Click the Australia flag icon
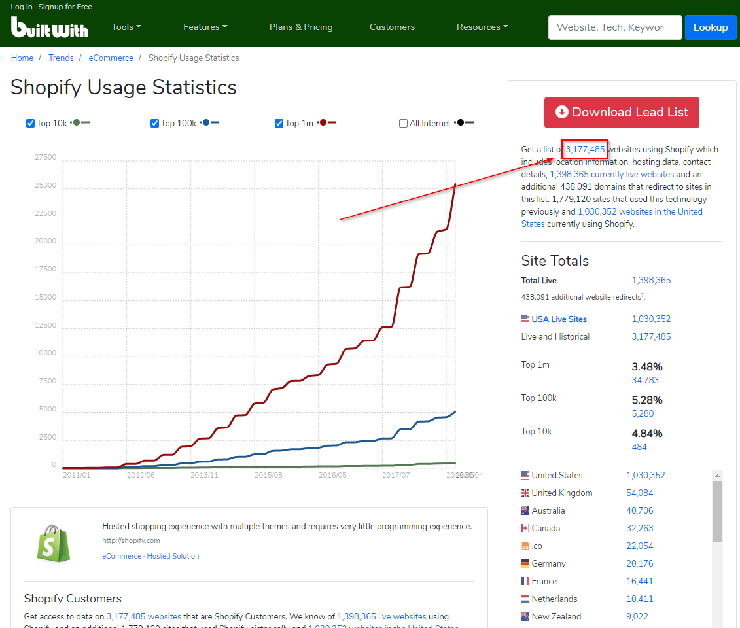This screenshot has height=628, width=740. pyautogui.click(x=525, y=510)
